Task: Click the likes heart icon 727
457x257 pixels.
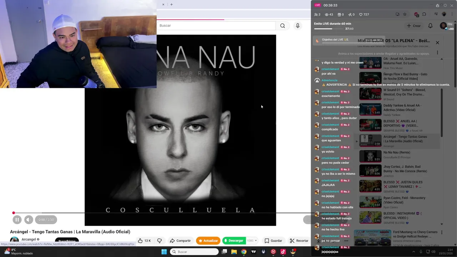Action: click(364, 15)
